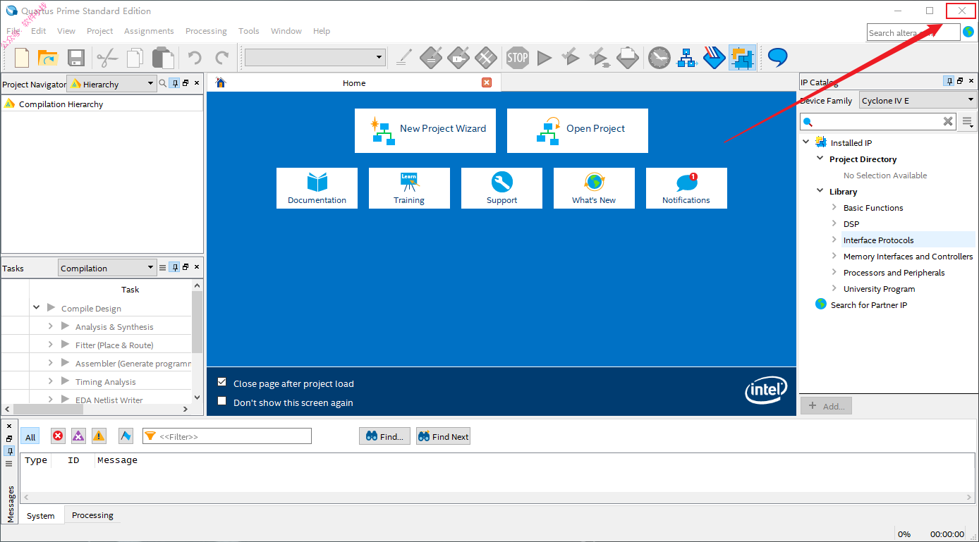
Task: Collapse the Compile Design task
Action: coord(36,308)
